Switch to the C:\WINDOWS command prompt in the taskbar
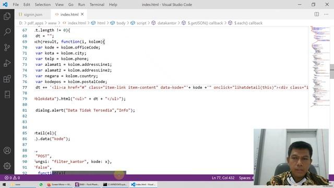This screenshot has width=334, height=188. tap(115, 184)
